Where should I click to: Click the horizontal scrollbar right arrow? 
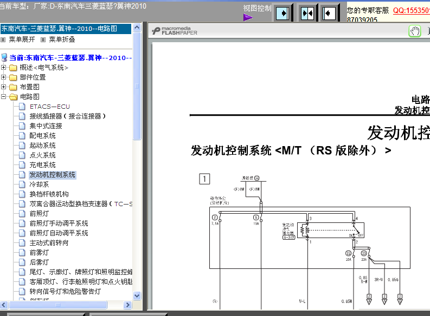point(128,305)
